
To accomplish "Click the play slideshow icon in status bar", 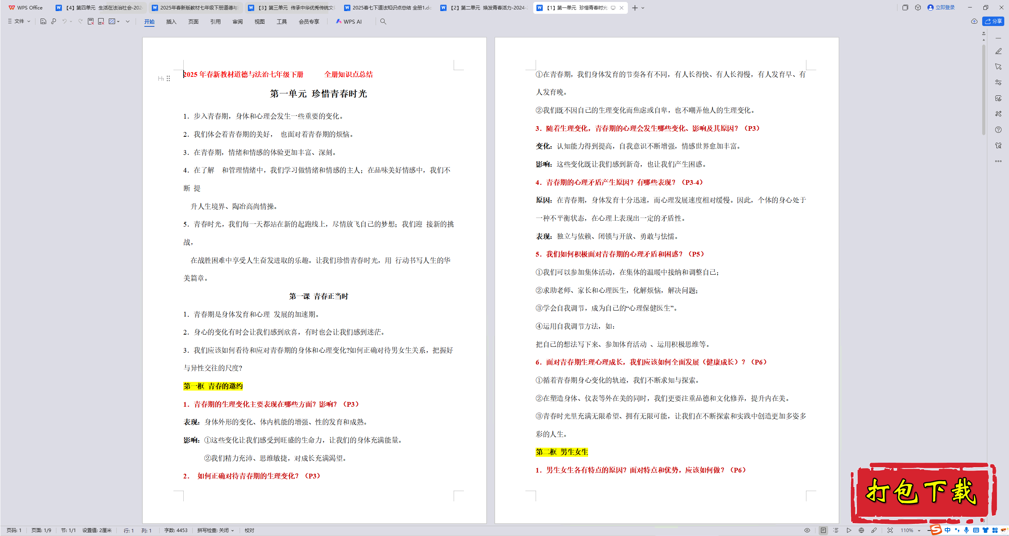I will click(x=849, y=530).
